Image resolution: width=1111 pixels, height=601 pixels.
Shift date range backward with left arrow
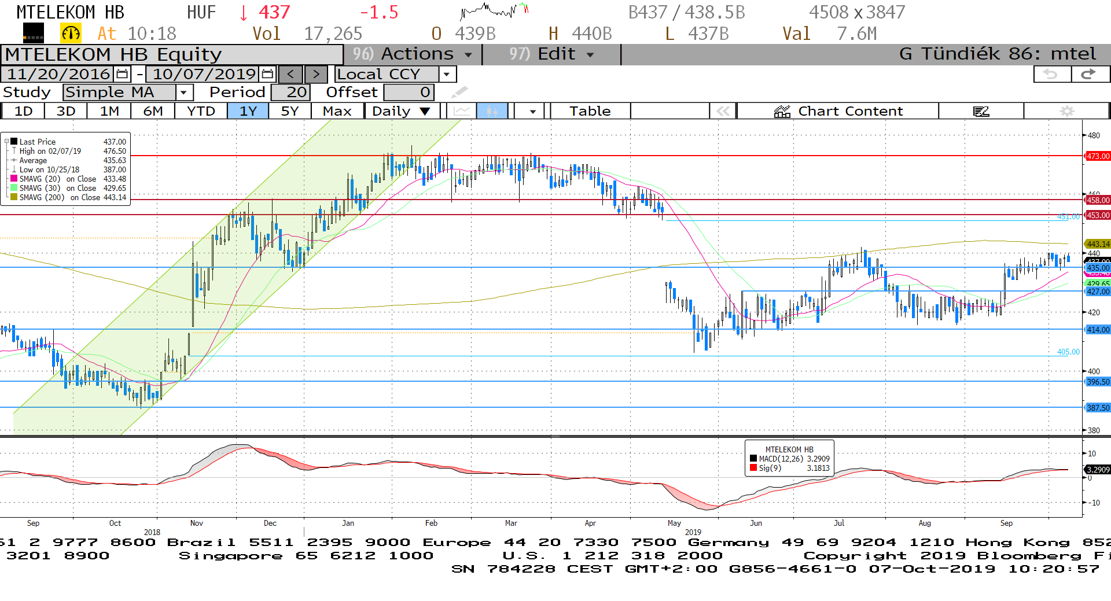click(x=290, y=74)
